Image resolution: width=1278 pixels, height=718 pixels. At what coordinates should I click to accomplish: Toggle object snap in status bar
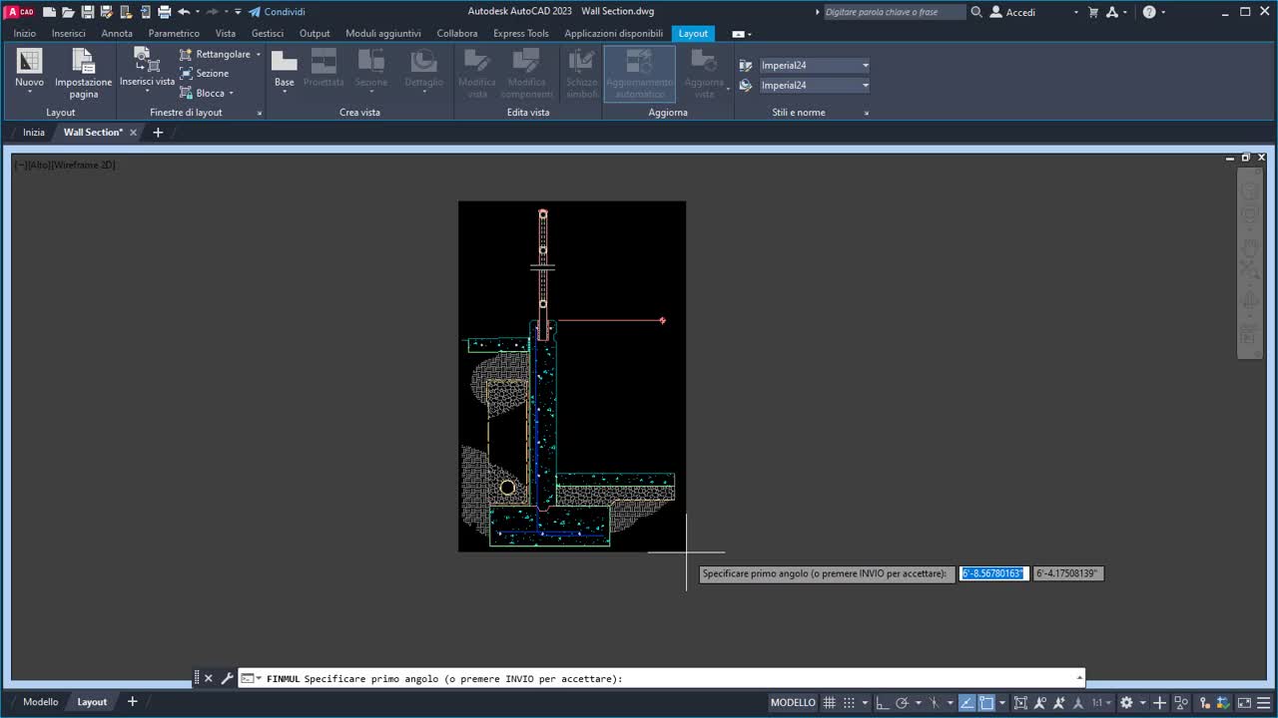tap(986, 702)
